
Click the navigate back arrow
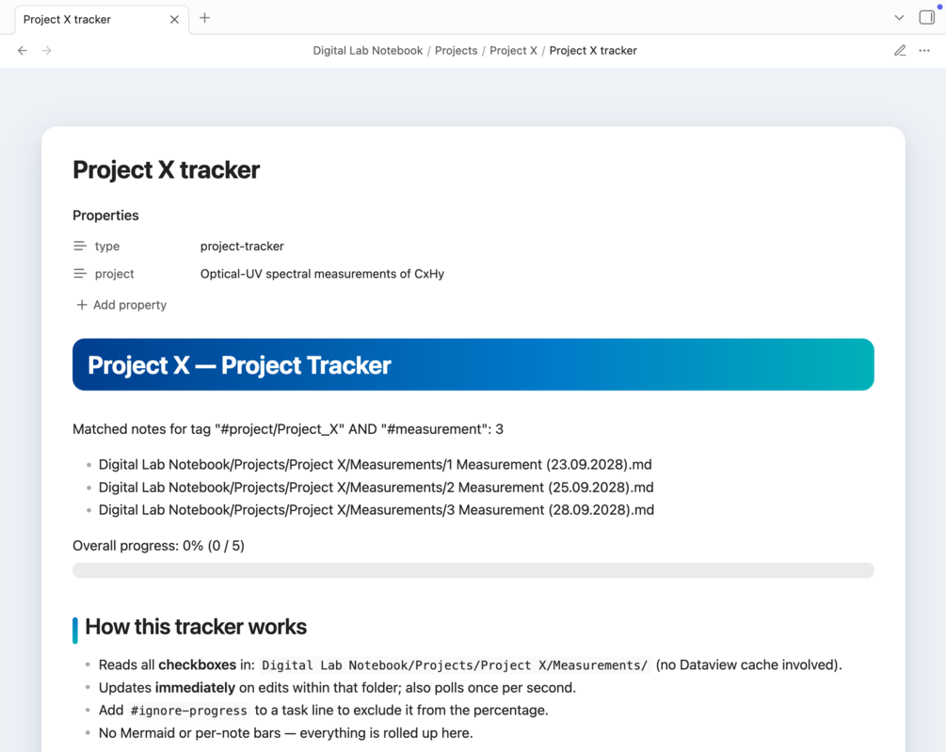click(x=23, y=51)
